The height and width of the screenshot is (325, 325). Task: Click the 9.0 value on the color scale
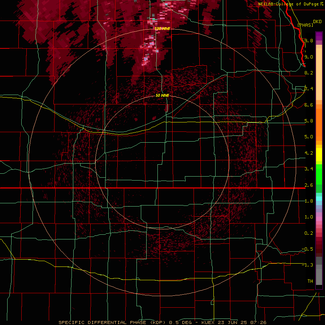coord(309,57)
